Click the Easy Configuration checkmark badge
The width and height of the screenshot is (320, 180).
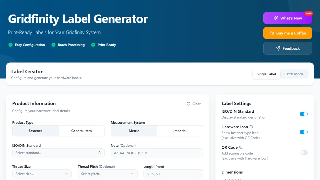pos(10,45)
